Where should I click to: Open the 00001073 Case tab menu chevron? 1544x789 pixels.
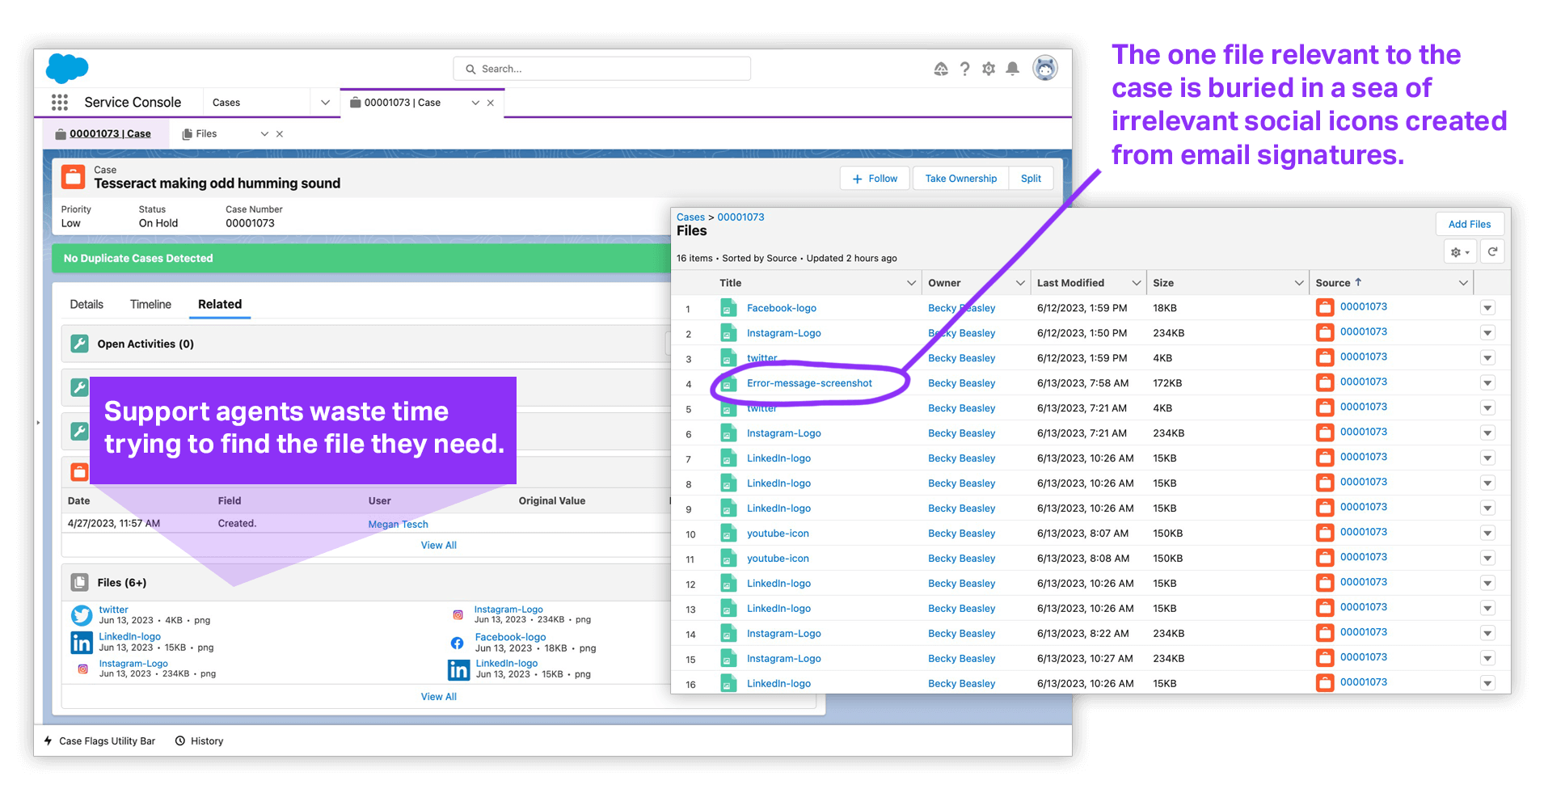(475, 103)
